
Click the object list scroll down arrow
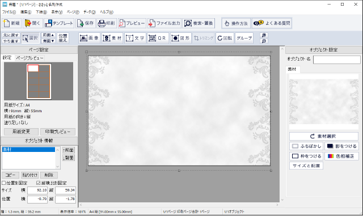(58, 167)
